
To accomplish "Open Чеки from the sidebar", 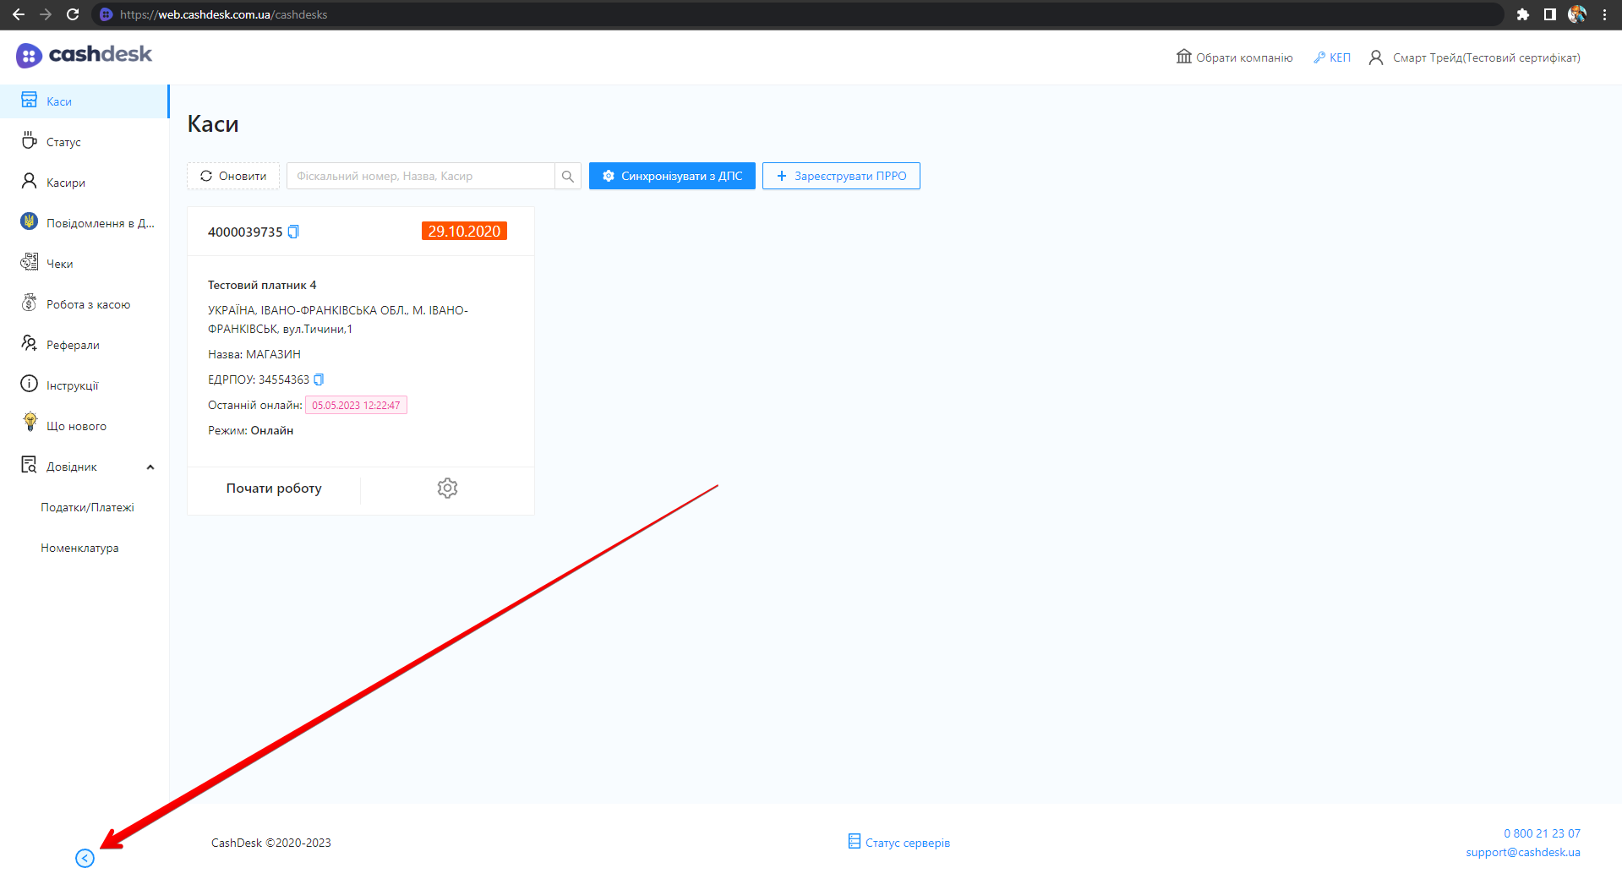I will click(59, 264).
